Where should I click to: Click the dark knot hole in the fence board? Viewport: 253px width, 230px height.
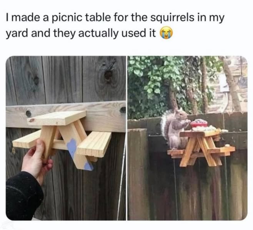108,74
